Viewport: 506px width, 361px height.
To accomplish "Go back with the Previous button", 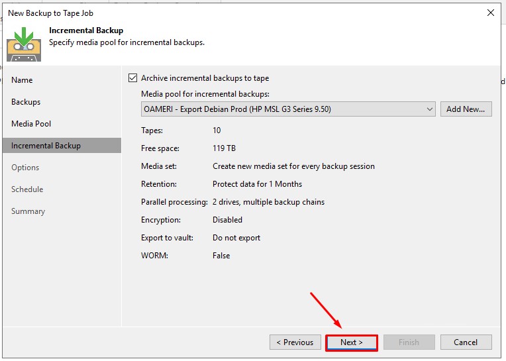I will tap(295, 342).
